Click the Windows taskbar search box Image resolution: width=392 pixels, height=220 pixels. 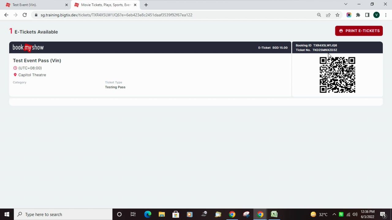(x=63, y=215)
